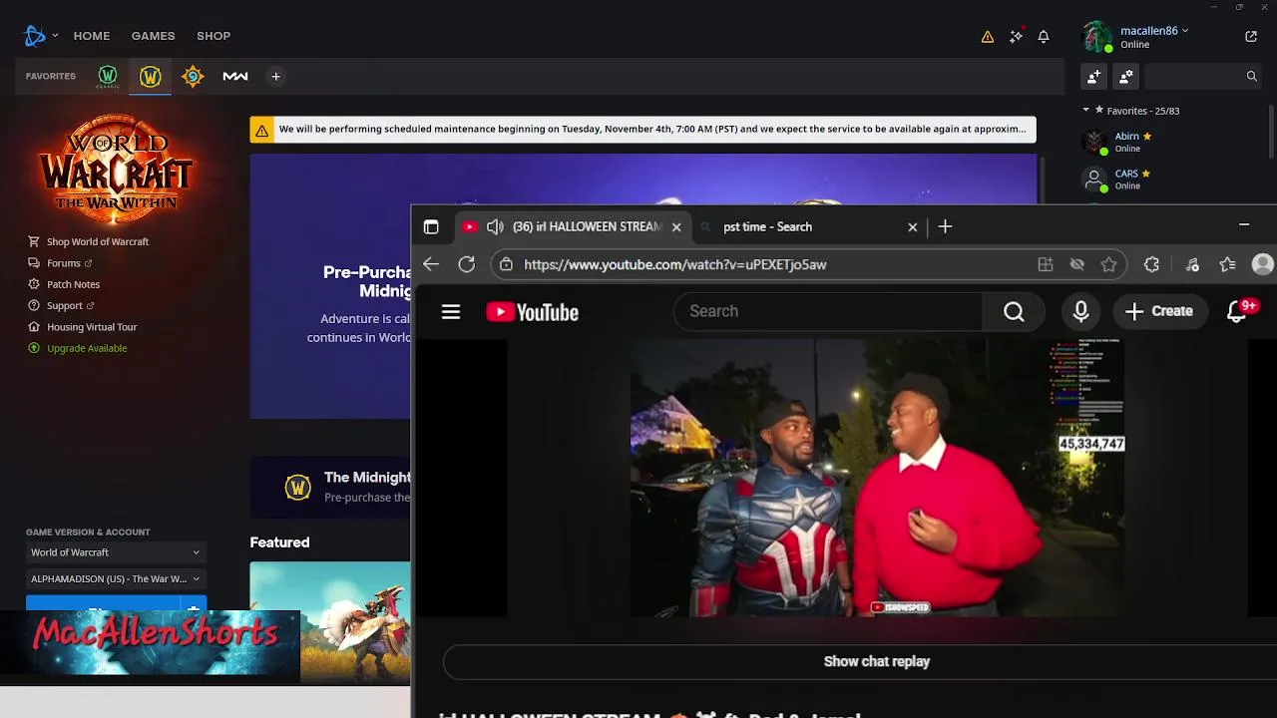The height and width of the screenshot is (718, 1277).
Task: Refresh the YouTube page
Action: coord(467,264)
